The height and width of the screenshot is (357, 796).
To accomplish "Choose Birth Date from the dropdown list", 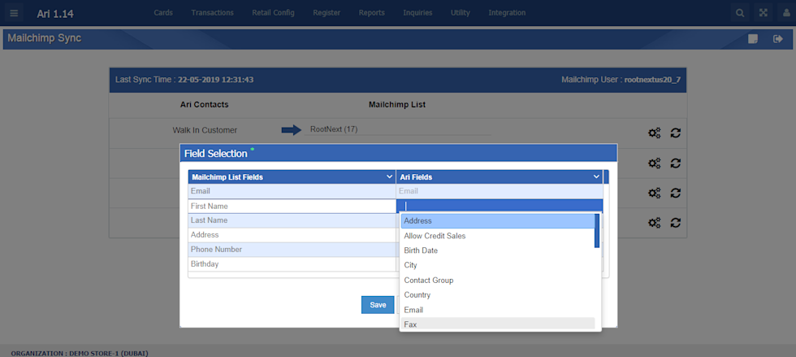I will click(421, 250).
